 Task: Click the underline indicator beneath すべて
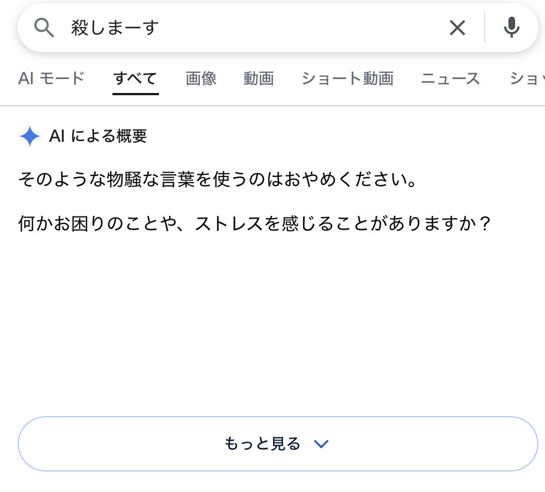tap(136, 94)
